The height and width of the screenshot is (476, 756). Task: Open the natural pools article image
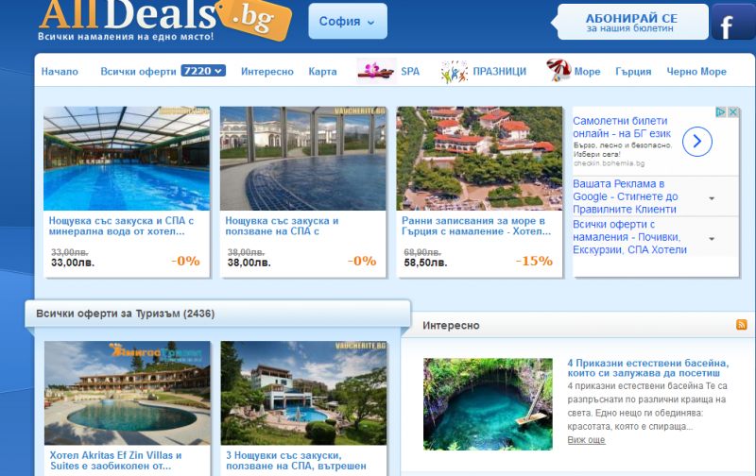pyautogui.click(x=488, y=404)
